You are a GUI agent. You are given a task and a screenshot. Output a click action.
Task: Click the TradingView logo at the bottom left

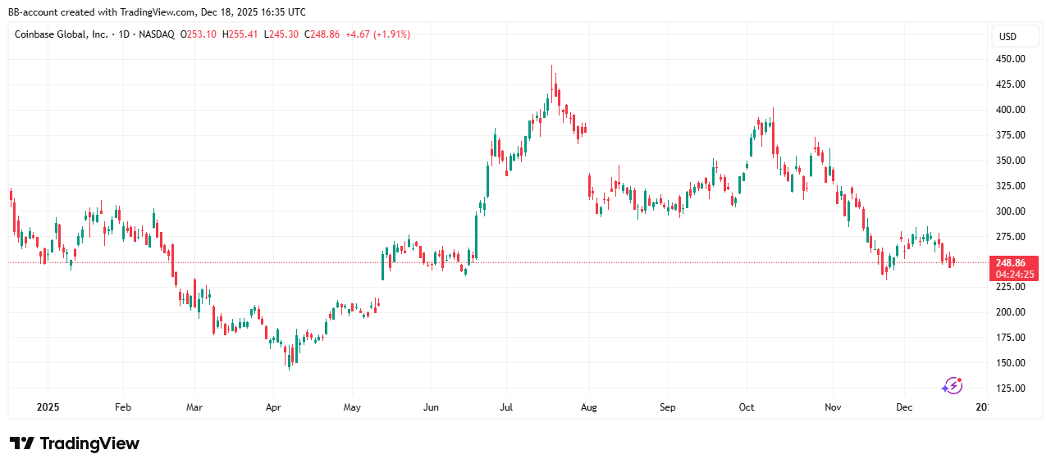pos(75,443)
